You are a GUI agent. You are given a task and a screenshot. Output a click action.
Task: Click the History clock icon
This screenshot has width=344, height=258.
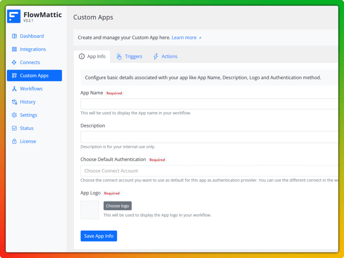point(14,102)
